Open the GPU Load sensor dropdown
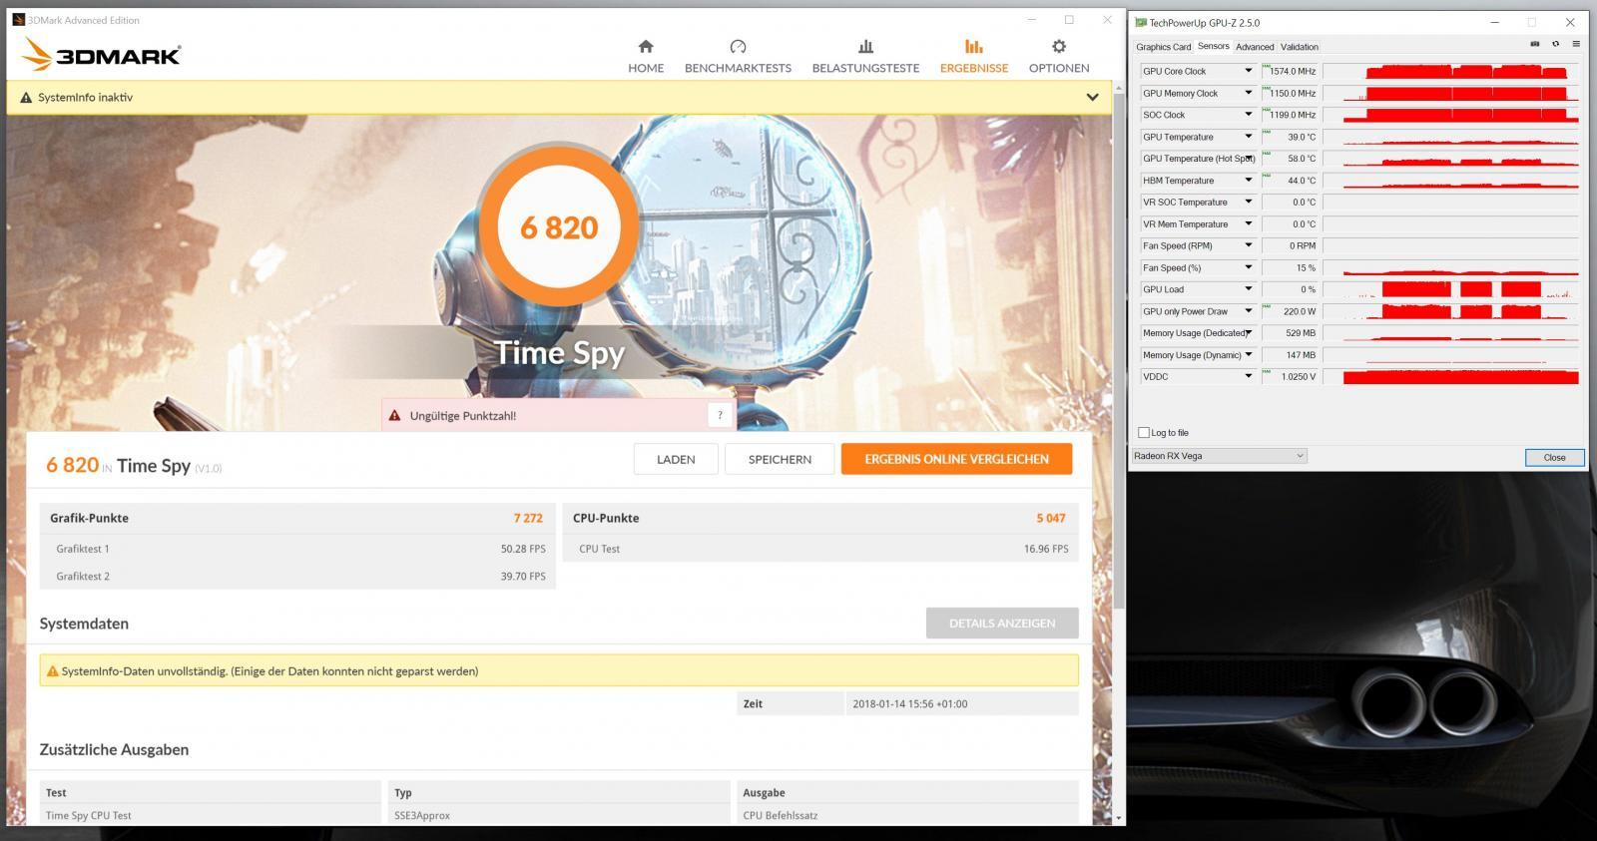Screen dimensions: 1597x841 [x=1248, y=289]
